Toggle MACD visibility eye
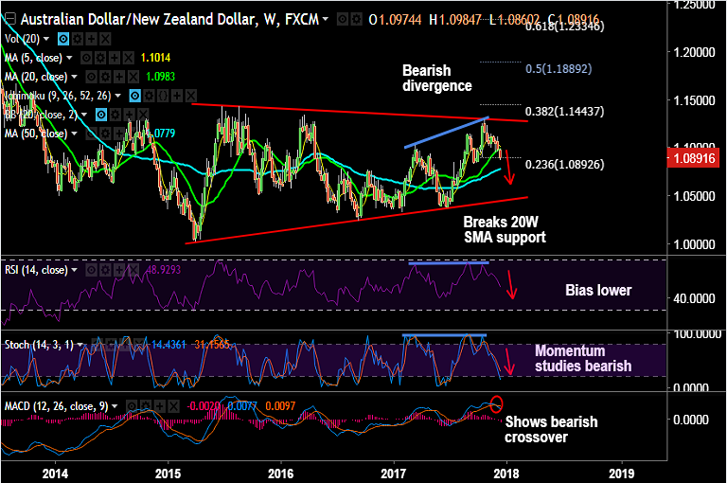Screen dimensions: 727x483 pos(132,407)
